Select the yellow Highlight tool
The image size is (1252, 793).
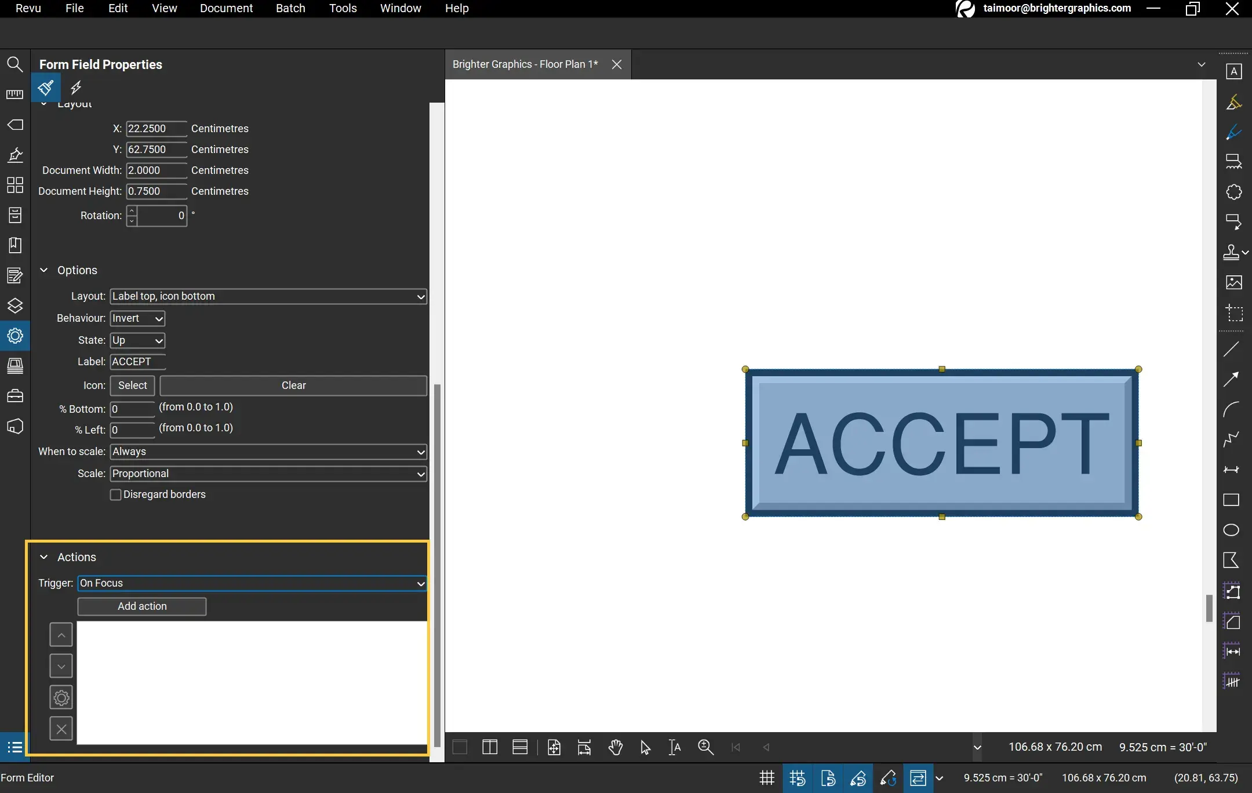(x=1233, y=102)
